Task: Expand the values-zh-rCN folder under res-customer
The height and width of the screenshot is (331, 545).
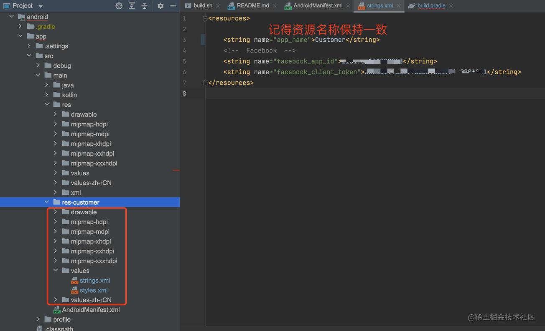Action: (x=56, y=300)
